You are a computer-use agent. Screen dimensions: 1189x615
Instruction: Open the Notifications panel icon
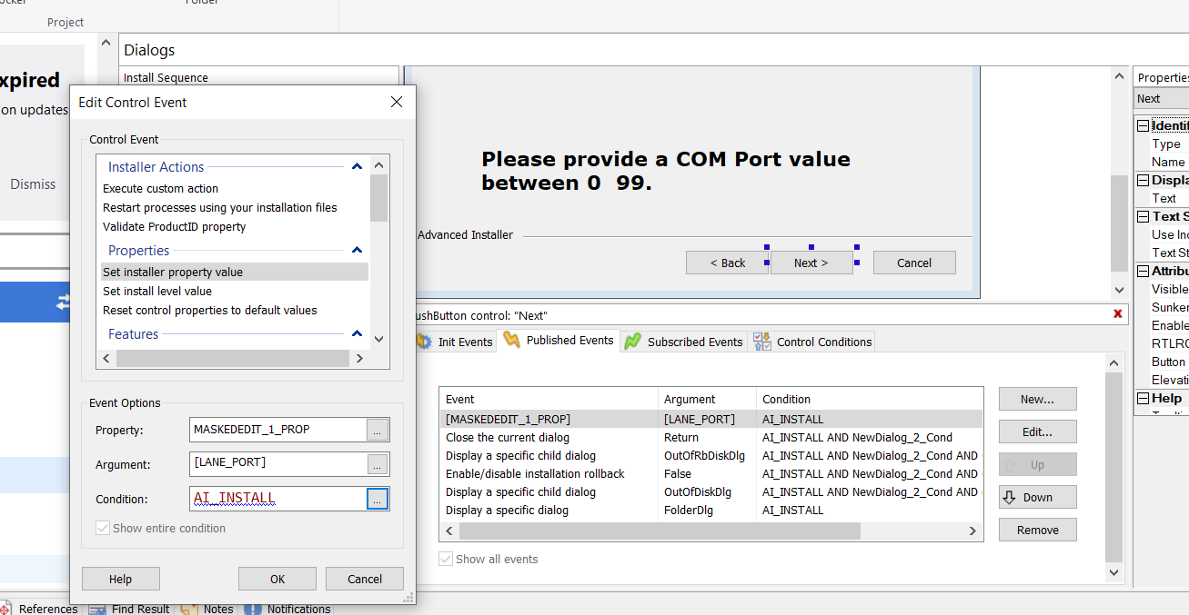coord(253,609)
